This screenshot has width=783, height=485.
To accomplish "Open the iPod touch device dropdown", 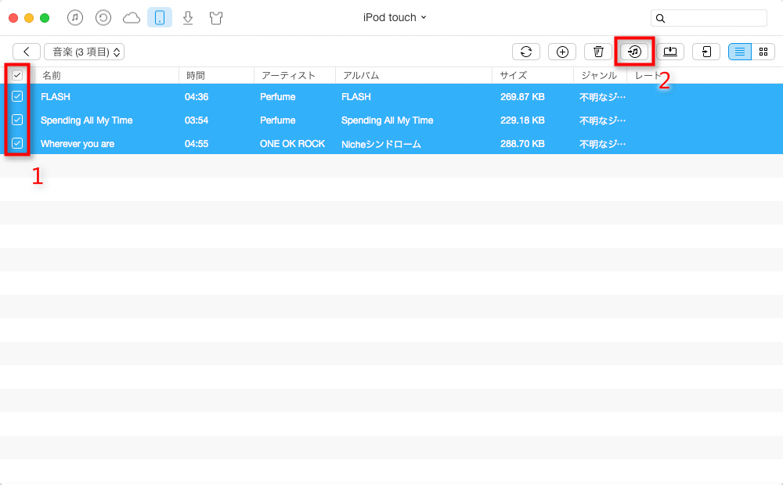I will click(395, 17).
